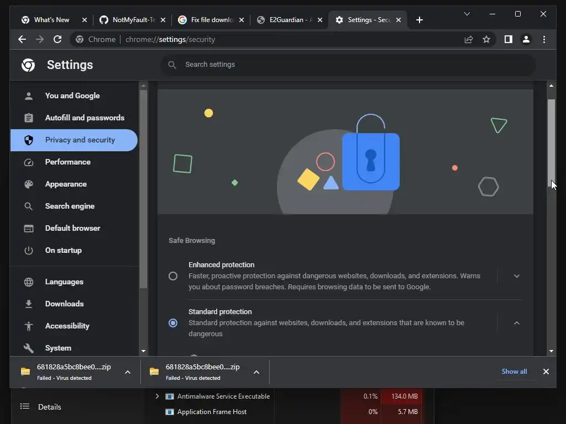This screenshot has width=566, height=424.
Task: Click the Search settings field
Action: 348,65
